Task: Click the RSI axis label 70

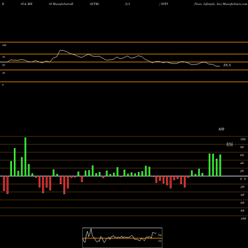Action: (3, 57)
